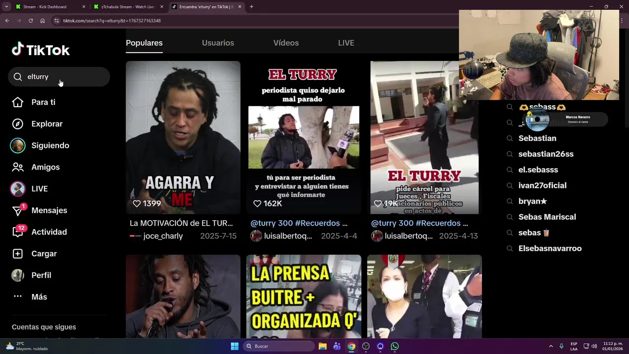Switch to Populares tab

click(144, 43)
